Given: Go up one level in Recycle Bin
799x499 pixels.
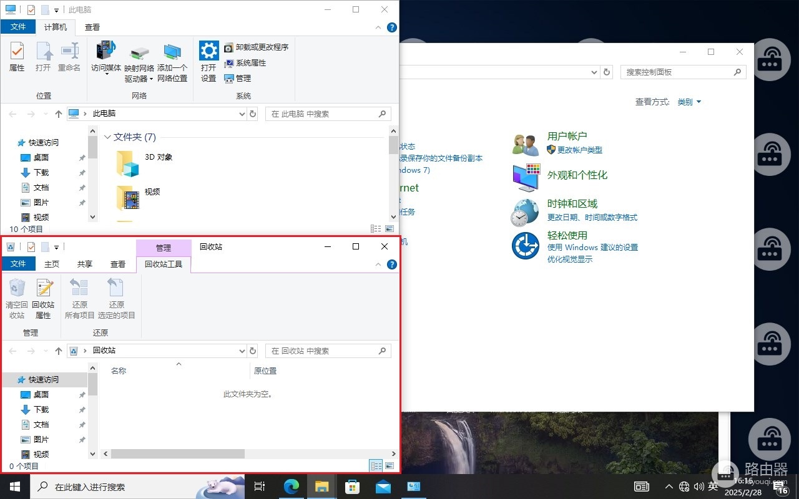Looking at the screenshot, I should tap(59, 351).
